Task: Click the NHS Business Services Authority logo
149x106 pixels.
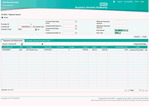Action: [91, 6]
